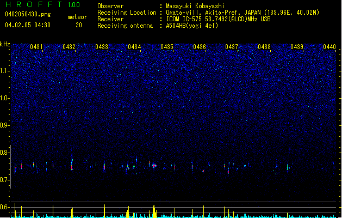Click the 0434 time marker
The height and width of the screenshot is (218, 342).
[x=134, y=47]
